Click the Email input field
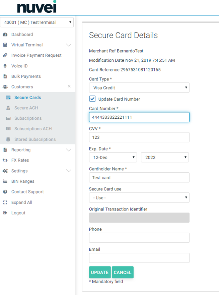 click(139, 258)
